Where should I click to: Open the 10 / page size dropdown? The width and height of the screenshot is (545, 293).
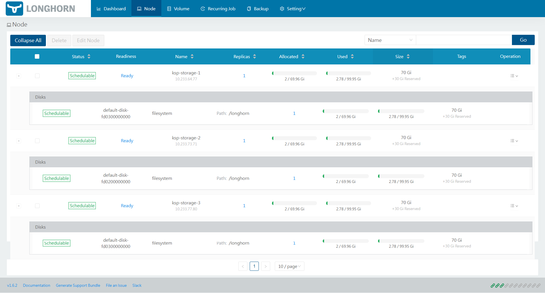[x=289, y=266]
